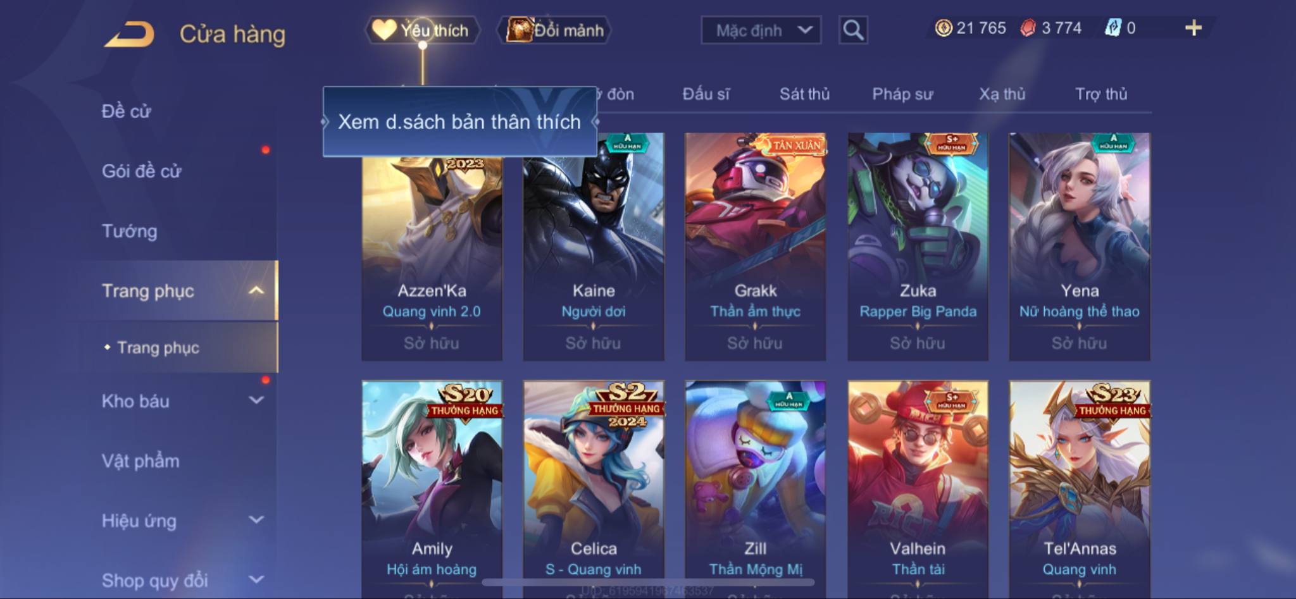Open the Mặc định sort dropdown

[x=761, y=30]
